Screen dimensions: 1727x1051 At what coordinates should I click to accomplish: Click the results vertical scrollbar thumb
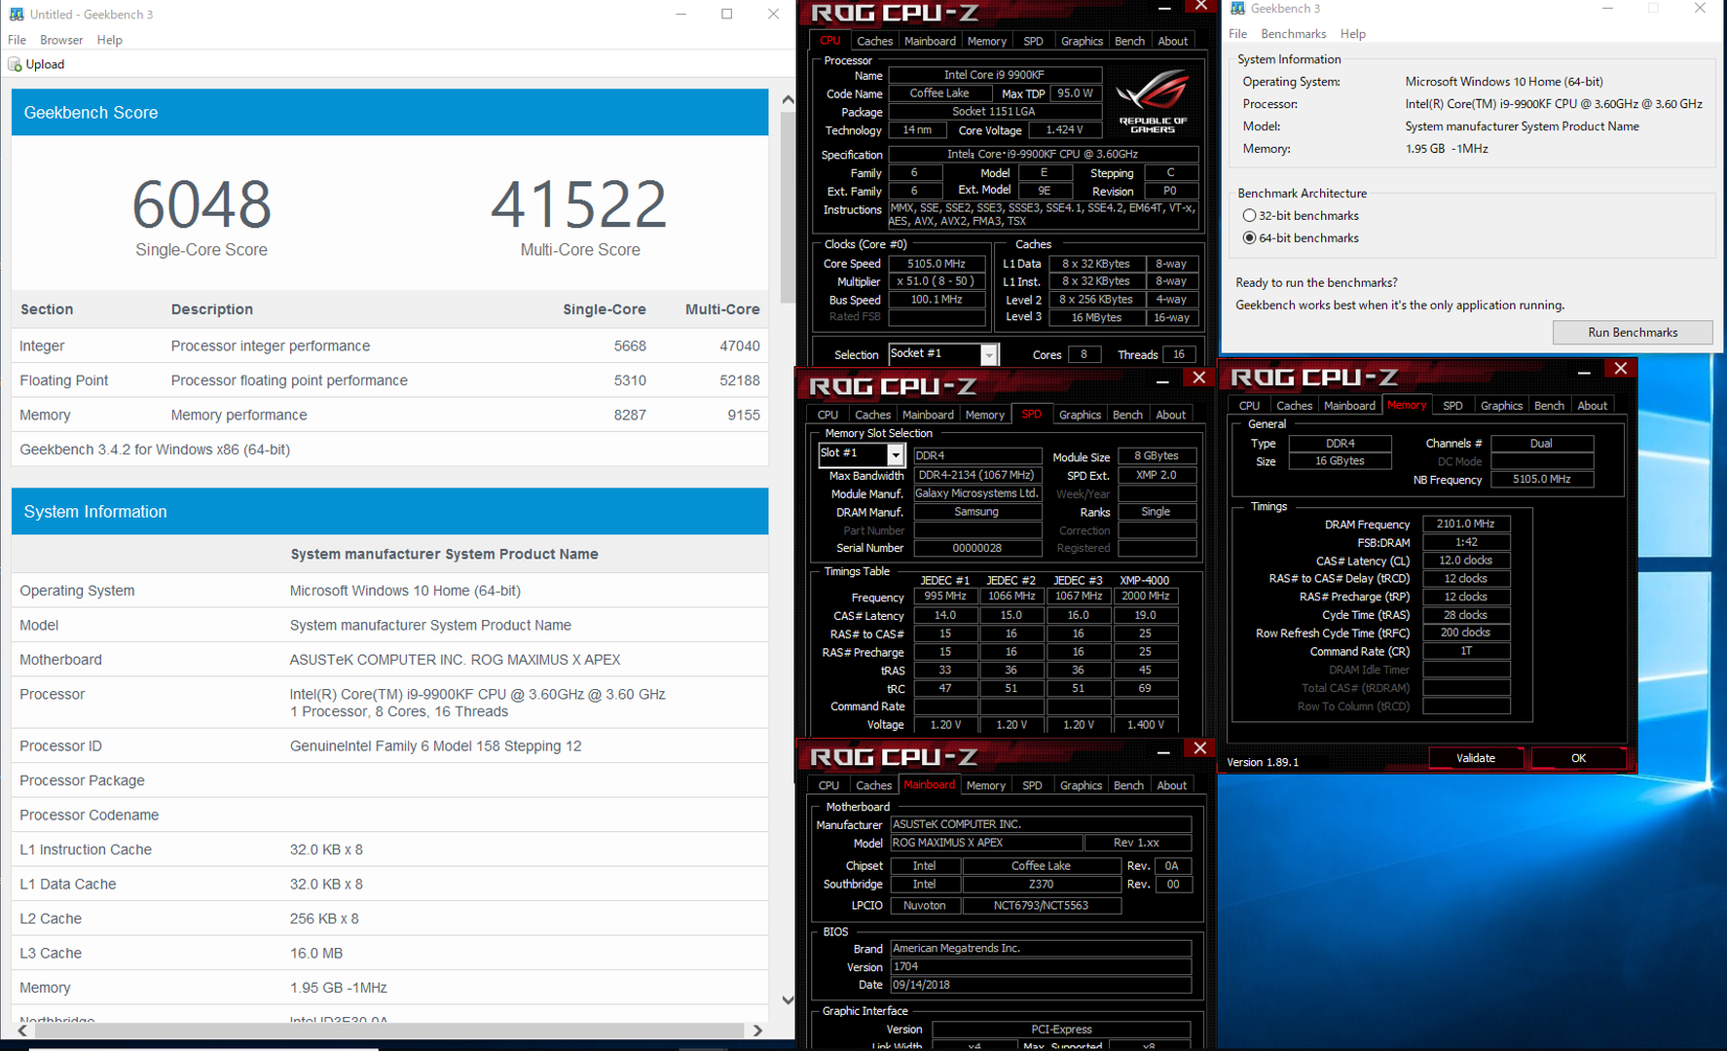pyautogui.click(x=788, y=209)
